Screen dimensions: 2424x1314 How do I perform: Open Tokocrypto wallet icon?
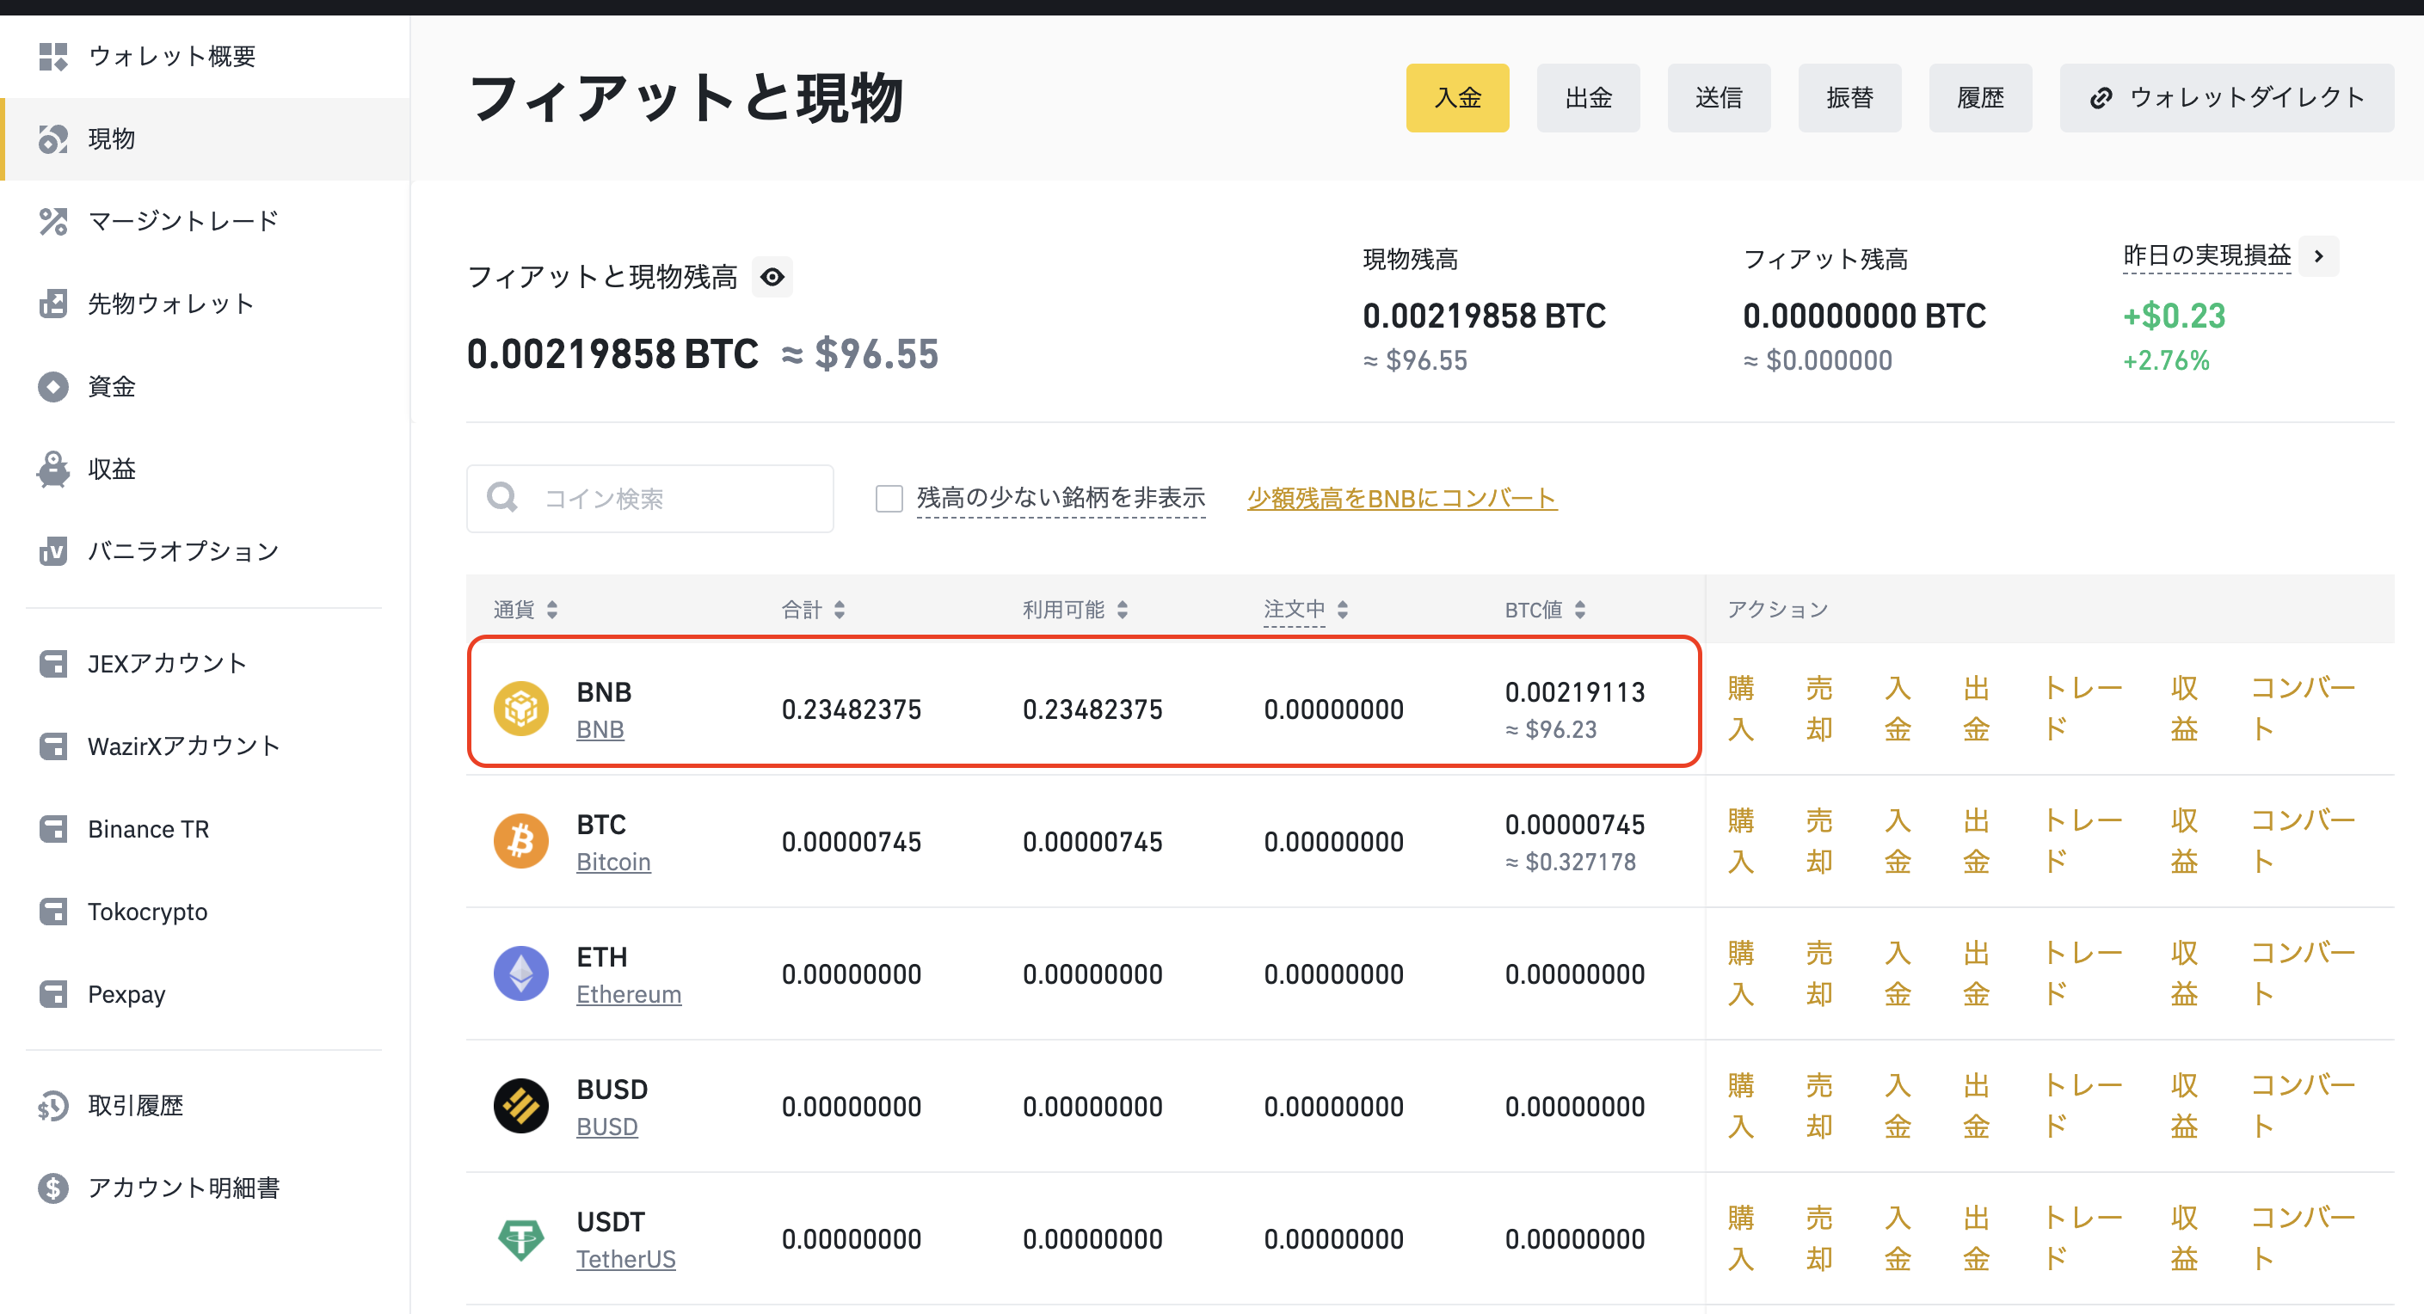(x=53, y=912)
